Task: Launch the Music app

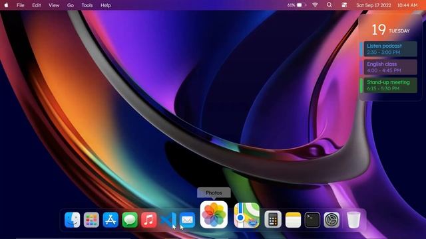Action: 148,220
